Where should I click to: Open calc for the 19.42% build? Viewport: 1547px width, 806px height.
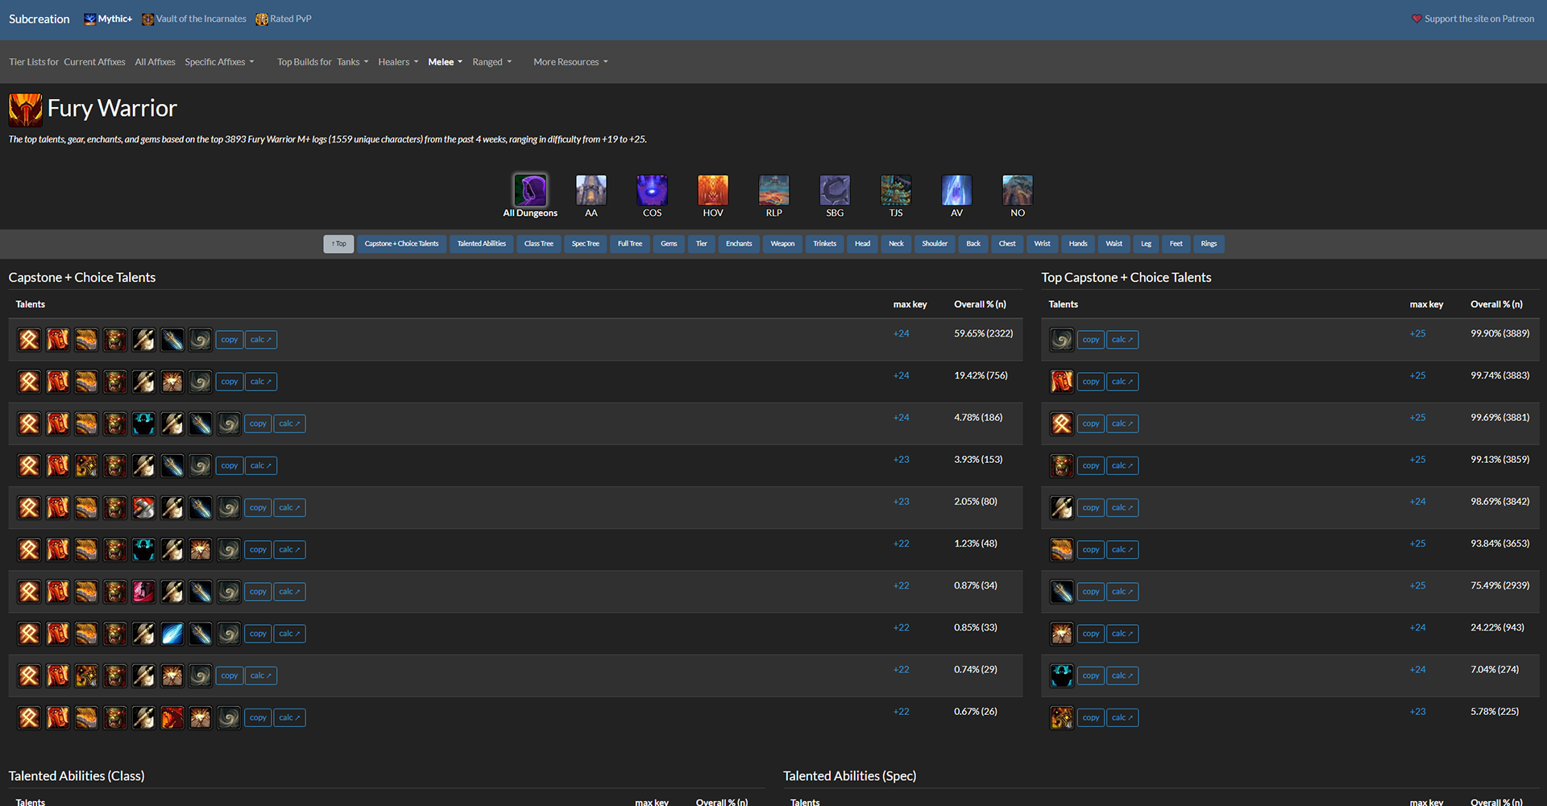point(261,382)
